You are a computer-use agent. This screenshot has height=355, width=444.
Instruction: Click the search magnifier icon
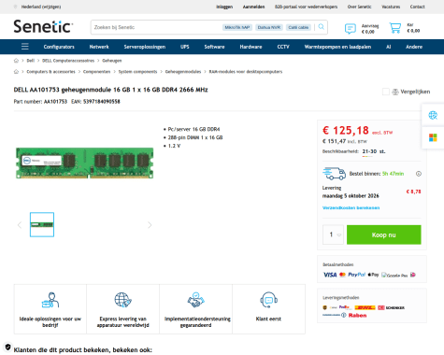click(x=322, y=27)
